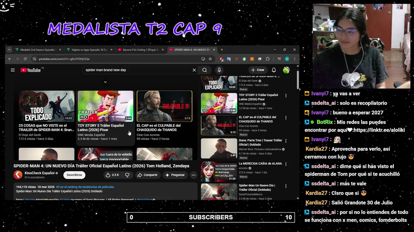Open a new browser tab
Image resolution: width=414 pixels, height=232 pixels.
pos(222,50)
